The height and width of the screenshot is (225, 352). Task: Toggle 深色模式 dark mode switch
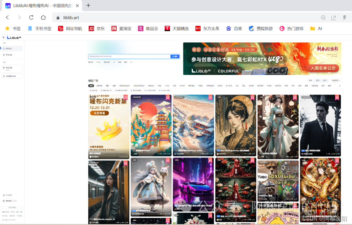(15, 201)
